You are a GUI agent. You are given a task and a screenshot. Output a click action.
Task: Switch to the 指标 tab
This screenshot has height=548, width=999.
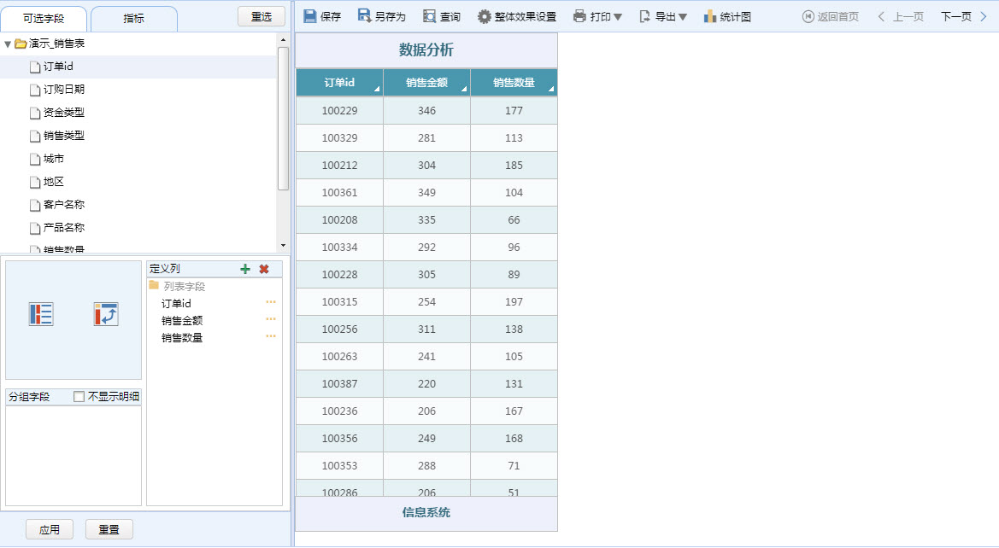point(133,18)
